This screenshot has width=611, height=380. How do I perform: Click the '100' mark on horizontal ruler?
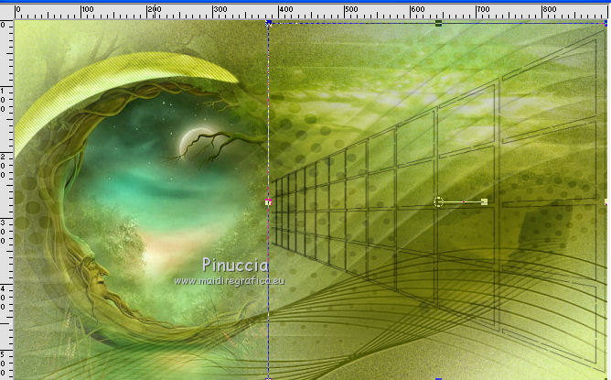coord(87,9)
